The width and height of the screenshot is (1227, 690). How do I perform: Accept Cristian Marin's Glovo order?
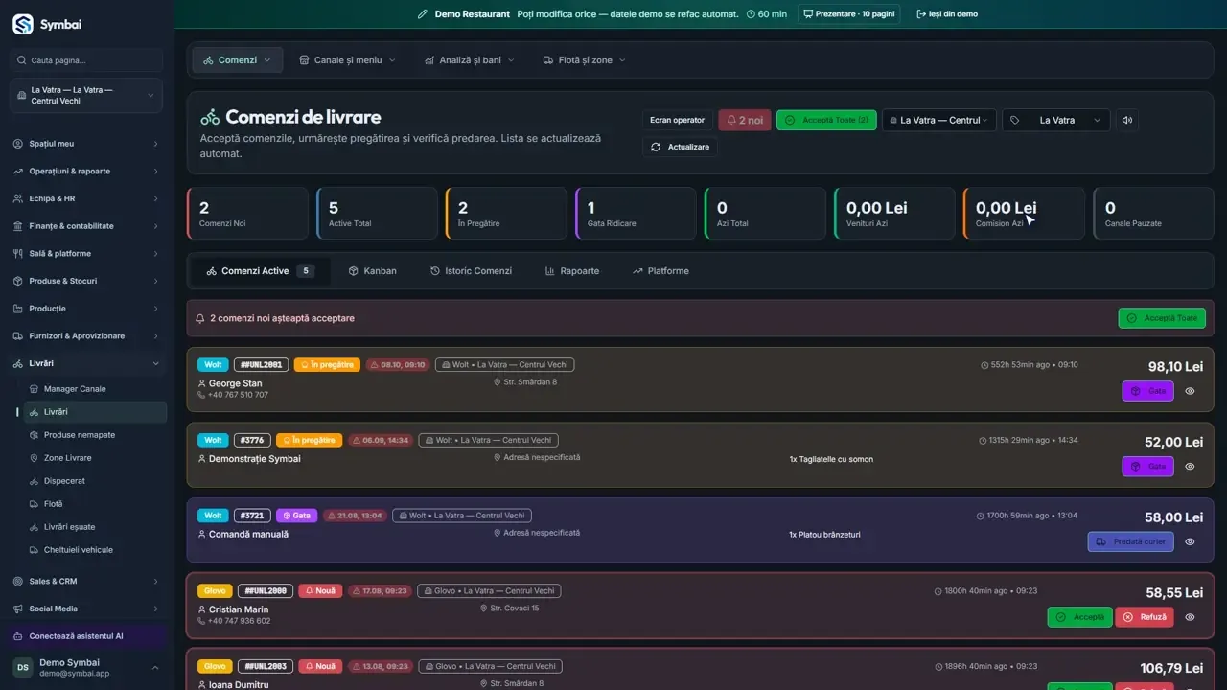[1079, 617]
